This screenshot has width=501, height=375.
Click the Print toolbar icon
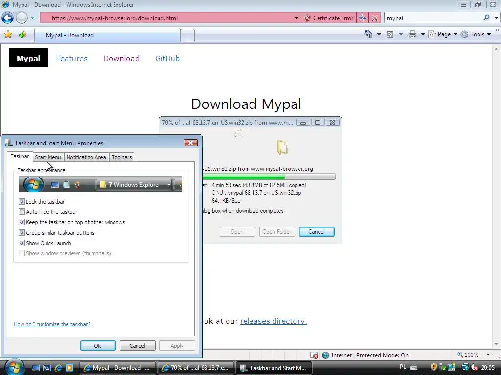pos(412,35)
